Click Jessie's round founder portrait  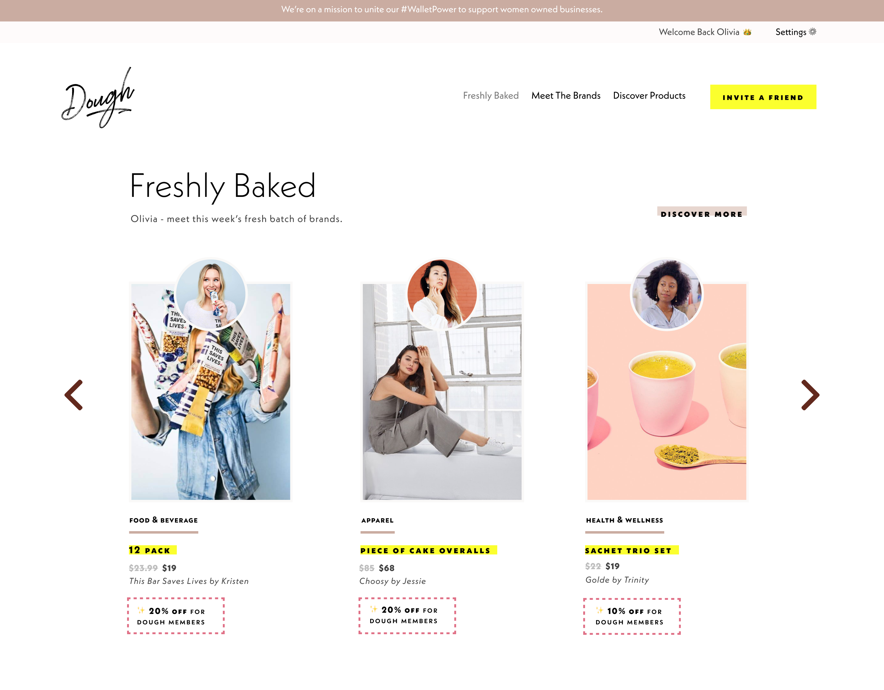point(442,294)
